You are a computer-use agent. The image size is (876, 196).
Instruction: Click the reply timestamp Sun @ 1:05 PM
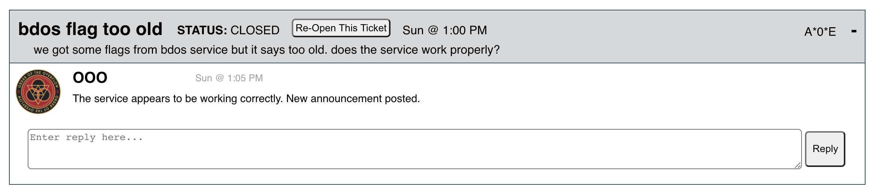pyautogui.click(x=229, y=78)
